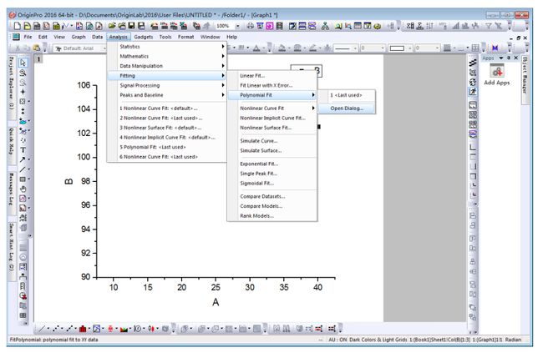Select the Zoom In tool
This screenshot has height=353, width=543.
point(23,73)
